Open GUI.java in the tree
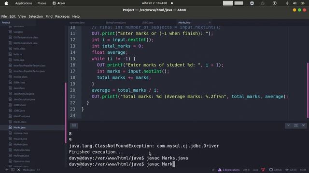This screenshot has width=309, height=173. [18, 32]
